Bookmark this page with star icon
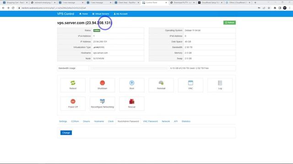 click(x=269, y=8)
